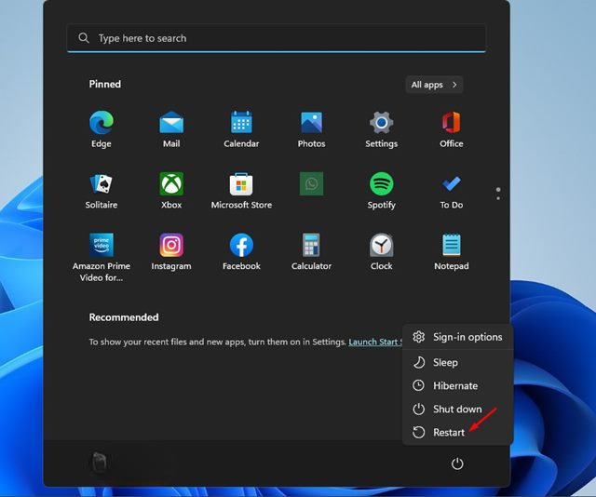596x497 pixels.
Task: Open the unlabeled WhatsApp pinned icon
Action: (x=311, y=183)
